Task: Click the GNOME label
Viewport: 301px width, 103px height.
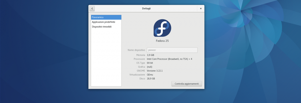Action: coord(141,71)
